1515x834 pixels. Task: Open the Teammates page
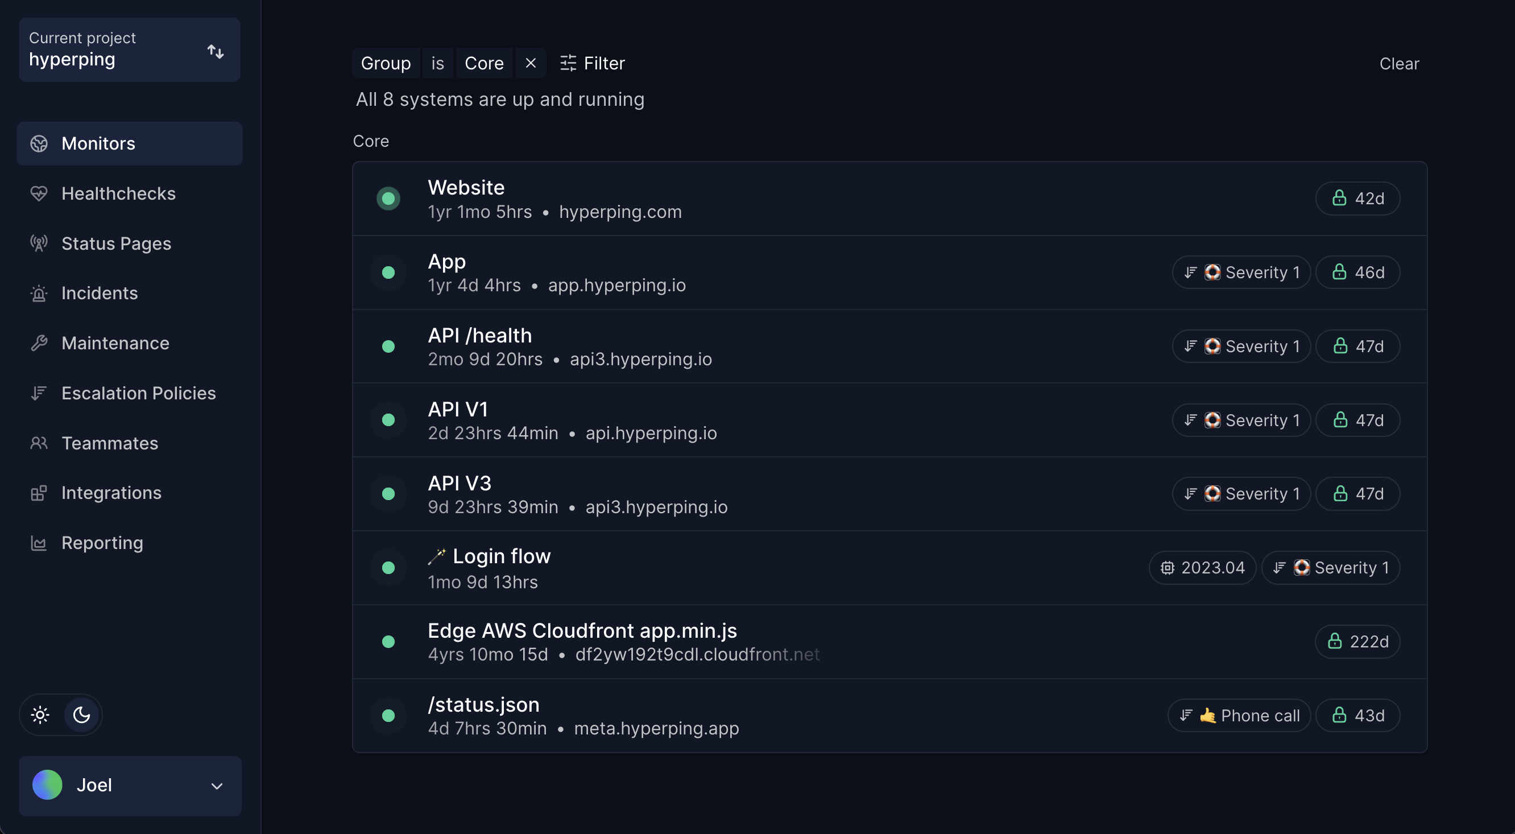[130, 443]
